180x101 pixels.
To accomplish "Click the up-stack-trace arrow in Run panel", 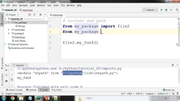I will tap(12, 70).
